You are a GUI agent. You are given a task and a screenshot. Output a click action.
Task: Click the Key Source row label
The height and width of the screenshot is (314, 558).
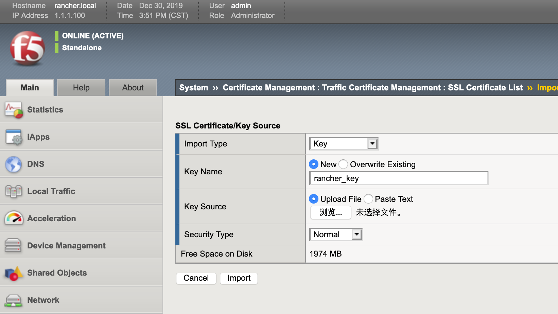[205, 207]
